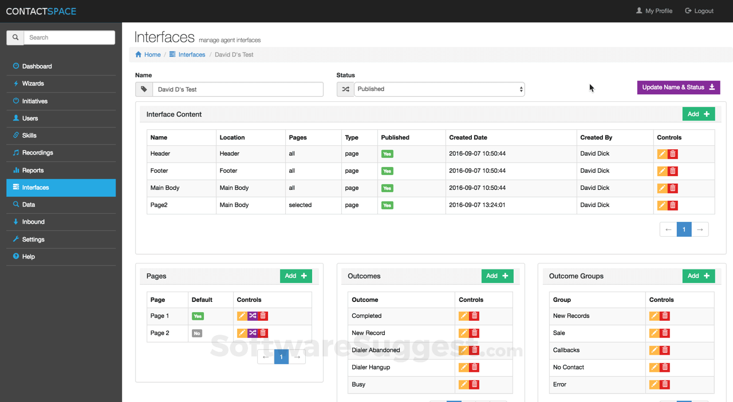Image resolution: width=733 pixels, height=402 pixels.
Task: Select Settings from sidebar navigation
Action: (33, 240)
